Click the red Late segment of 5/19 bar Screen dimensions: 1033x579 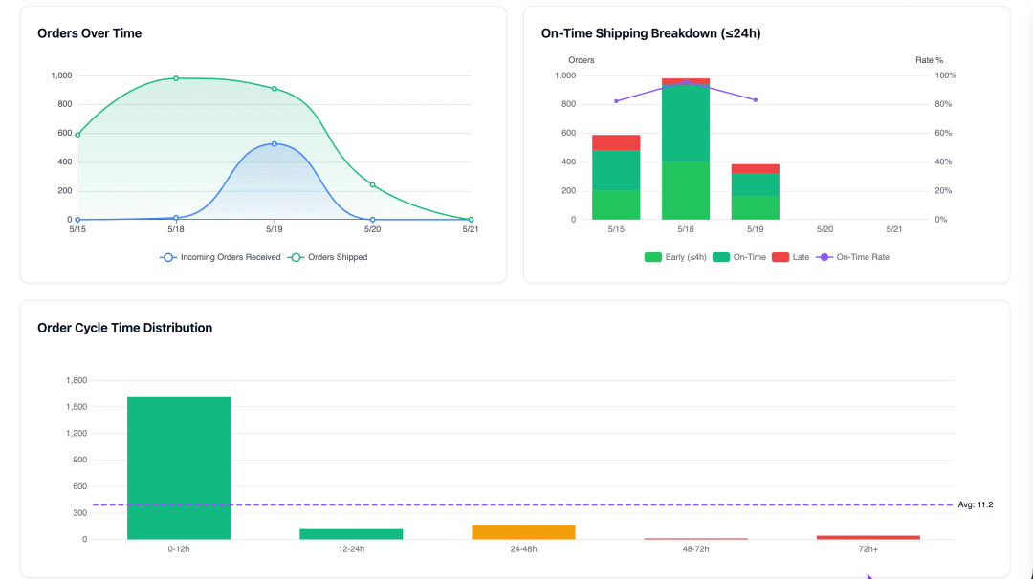[755, 168]
